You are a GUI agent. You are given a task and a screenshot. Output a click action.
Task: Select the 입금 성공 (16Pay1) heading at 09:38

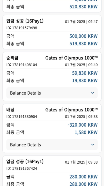(x=25, y=162)
